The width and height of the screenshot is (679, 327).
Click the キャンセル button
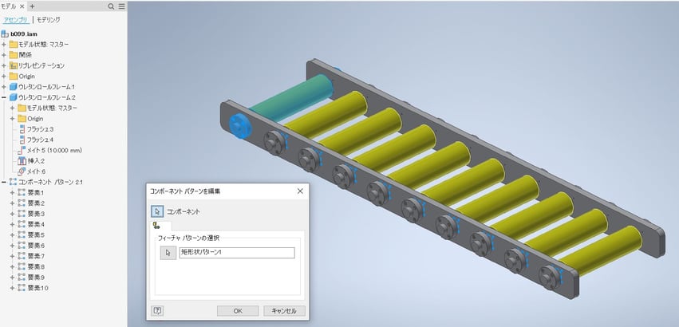click(285, 311)
